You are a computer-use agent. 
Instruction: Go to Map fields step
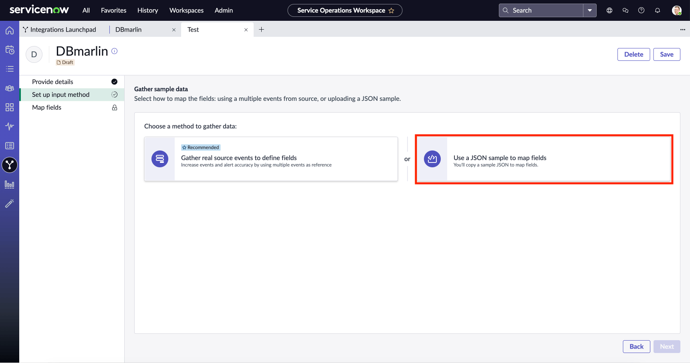(x=72, y=107)
